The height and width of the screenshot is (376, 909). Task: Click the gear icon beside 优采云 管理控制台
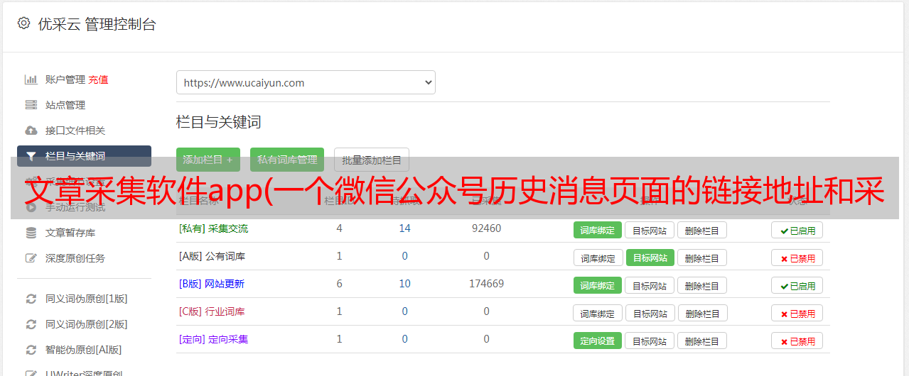coord(23,23)
